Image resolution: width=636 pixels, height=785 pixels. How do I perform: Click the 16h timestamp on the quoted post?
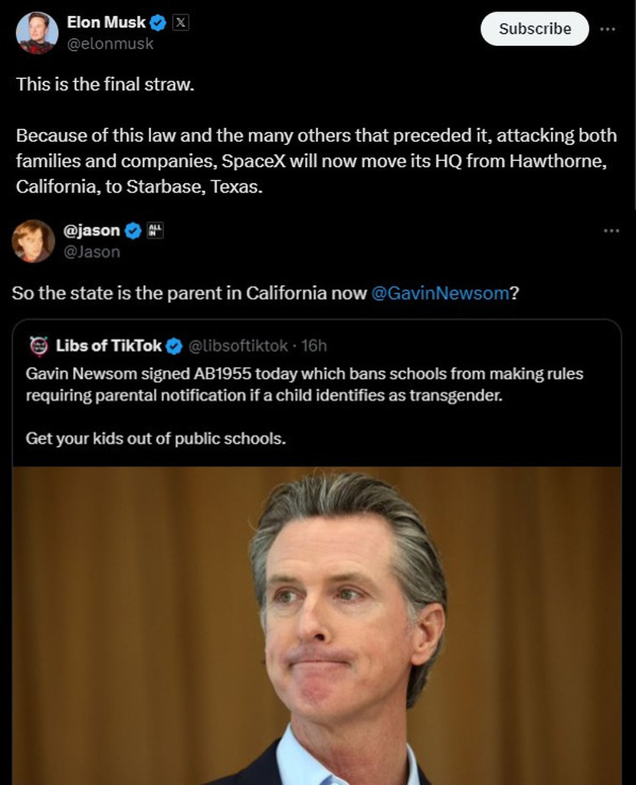(x=314, y=346)
